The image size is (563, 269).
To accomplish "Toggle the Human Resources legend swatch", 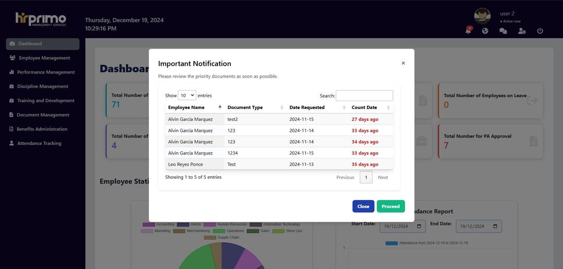I will pyautogui.click(x=210, y=225).
